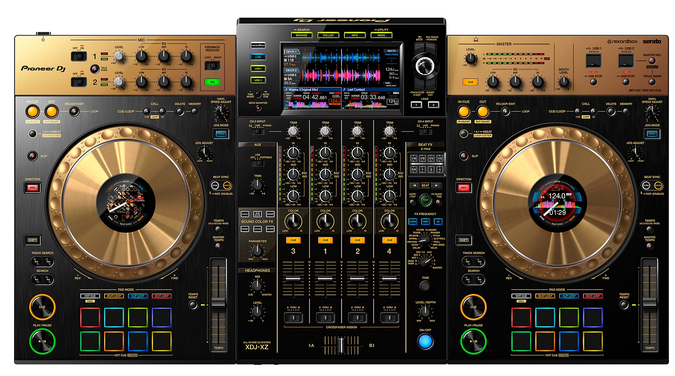Set loop in with left deck IN/CUE button
Viewport: 675px width, 376px height.
[32, 112]
